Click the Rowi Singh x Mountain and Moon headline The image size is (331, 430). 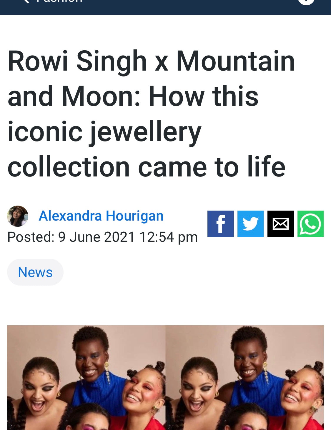151,114
